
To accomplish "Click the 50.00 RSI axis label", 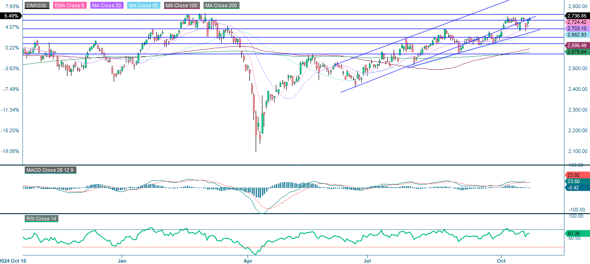I will (x=575, y=238).
